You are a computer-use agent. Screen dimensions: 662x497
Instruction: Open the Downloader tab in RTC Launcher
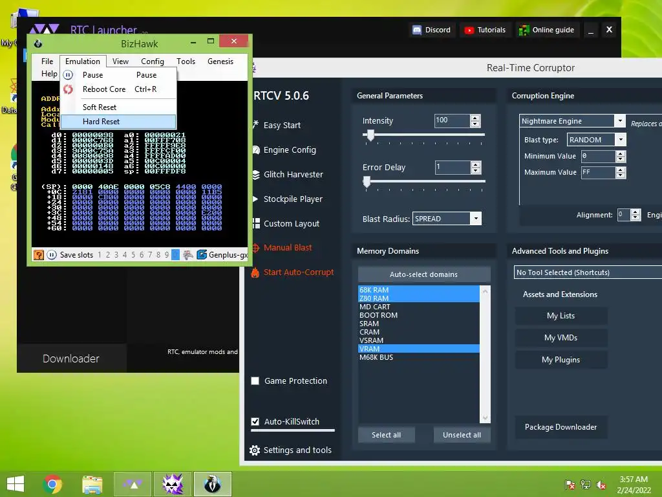point(71,359)
